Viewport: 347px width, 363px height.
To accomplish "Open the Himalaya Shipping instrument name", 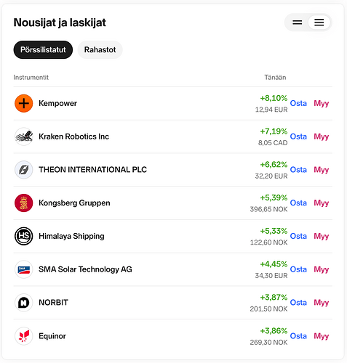I will pyautogui.click(x=71, y=236).
